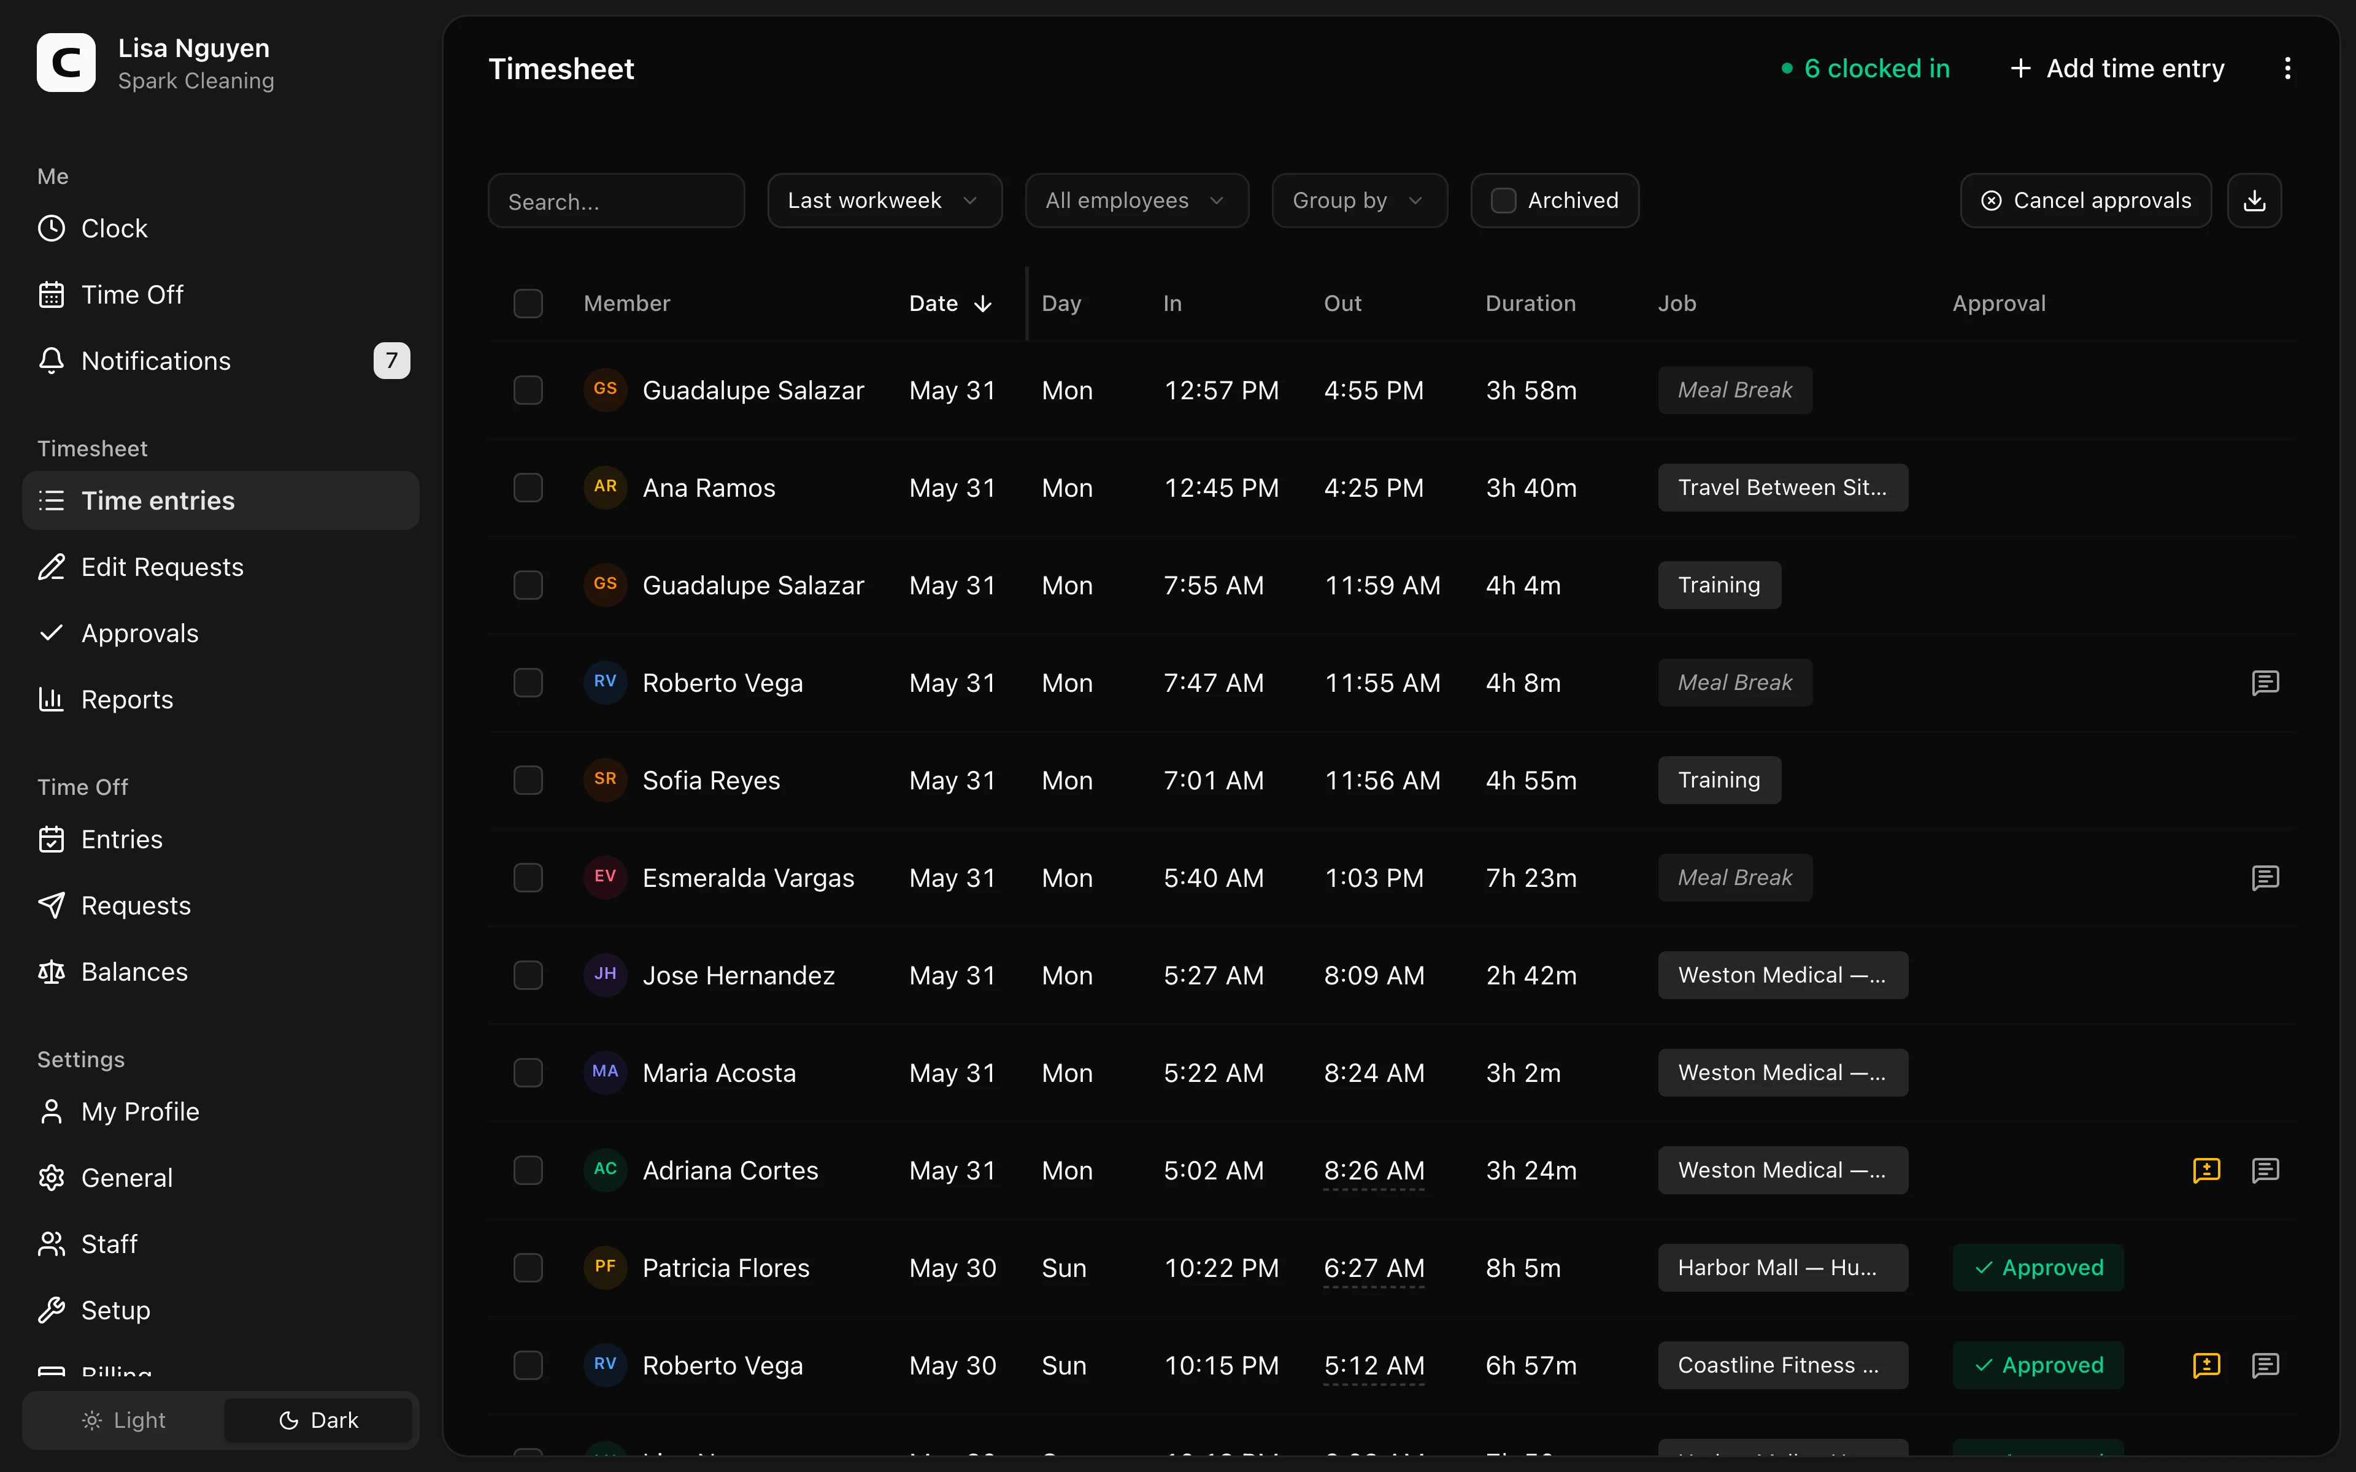The width and height of the screenshot is (2356, 1472).
Task: Open Time Off under Me section
Action: click(x=220, y=294)
